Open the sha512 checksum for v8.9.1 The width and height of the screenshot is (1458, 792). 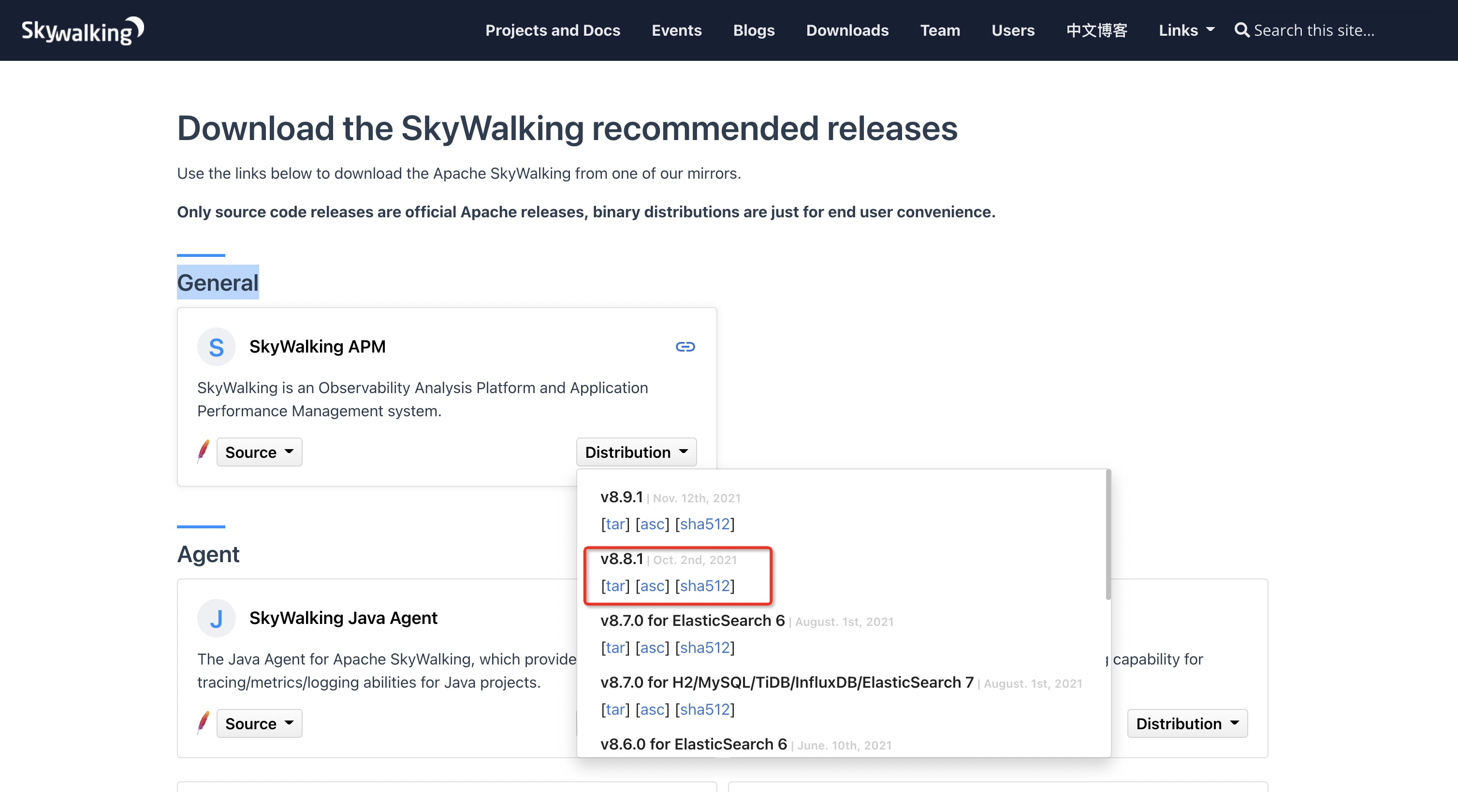pos(705,524)
